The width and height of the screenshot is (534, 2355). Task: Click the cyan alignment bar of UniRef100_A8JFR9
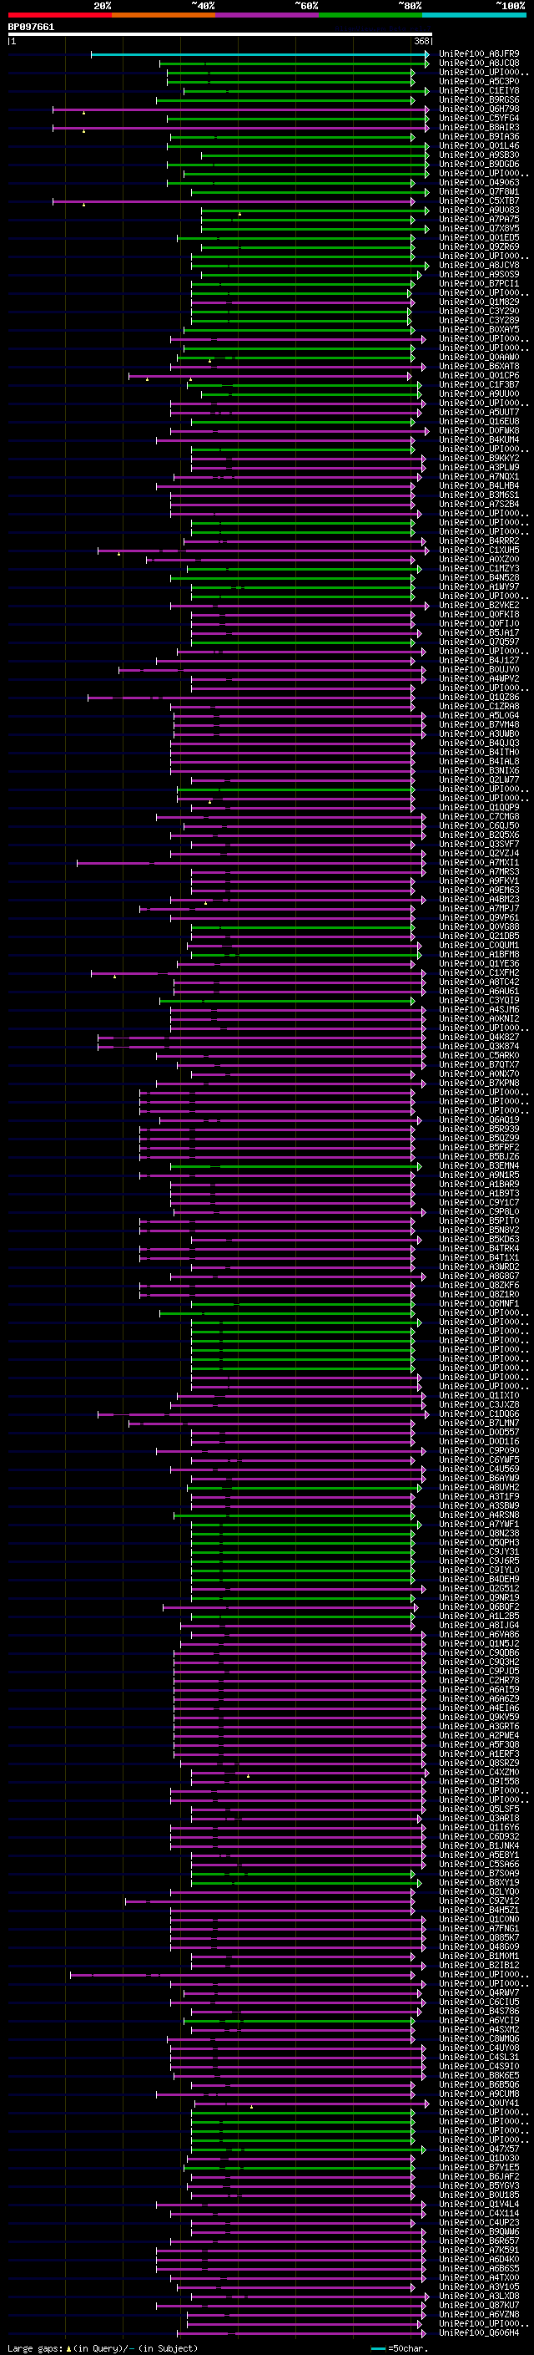click(x=259, y=54)
